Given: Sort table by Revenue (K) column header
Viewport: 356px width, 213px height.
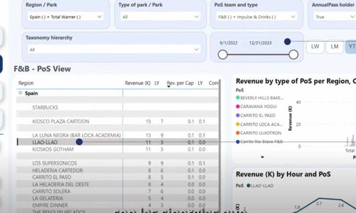Looking at the screenshot, I should click(x=137, y=83).
